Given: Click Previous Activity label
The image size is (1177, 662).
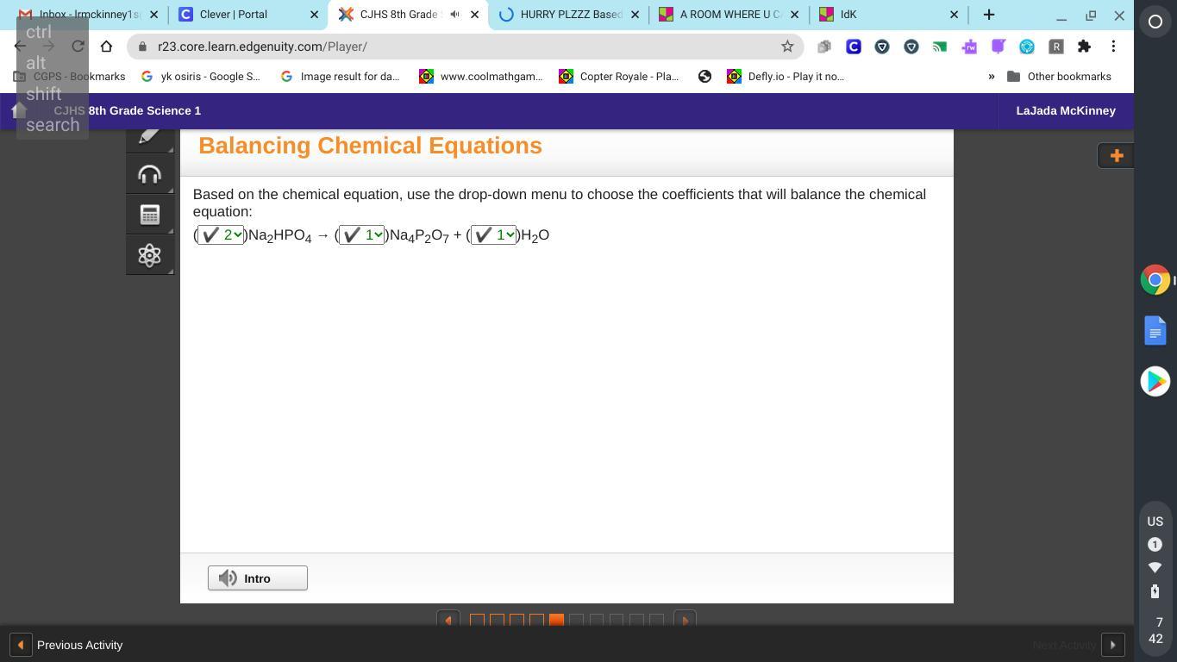Looking at the screenshot, I should click(x=79, y=645).
